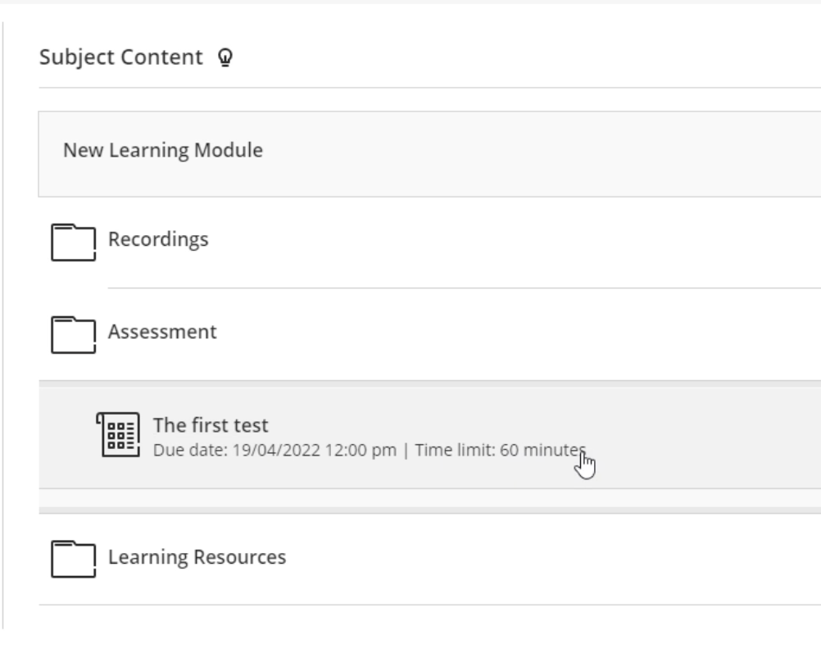Click the test icon beside The first test
Viewport: 821px width, 662px height.
point(118,434)
